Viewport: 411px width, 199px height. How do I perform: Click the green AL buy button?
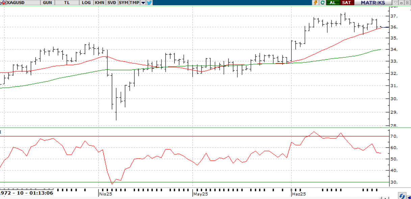tap(333, 2)
